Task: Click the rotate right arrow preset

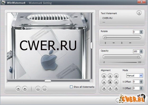Action: (114, 43)
